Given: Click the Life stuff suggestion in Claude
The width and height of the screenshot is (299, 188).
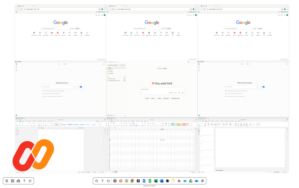Looking at the screenshot, I should click(x=166, y=98).
